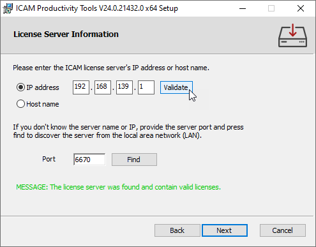Click the 'If you don't know the server name' hint text

coord(128,131)
